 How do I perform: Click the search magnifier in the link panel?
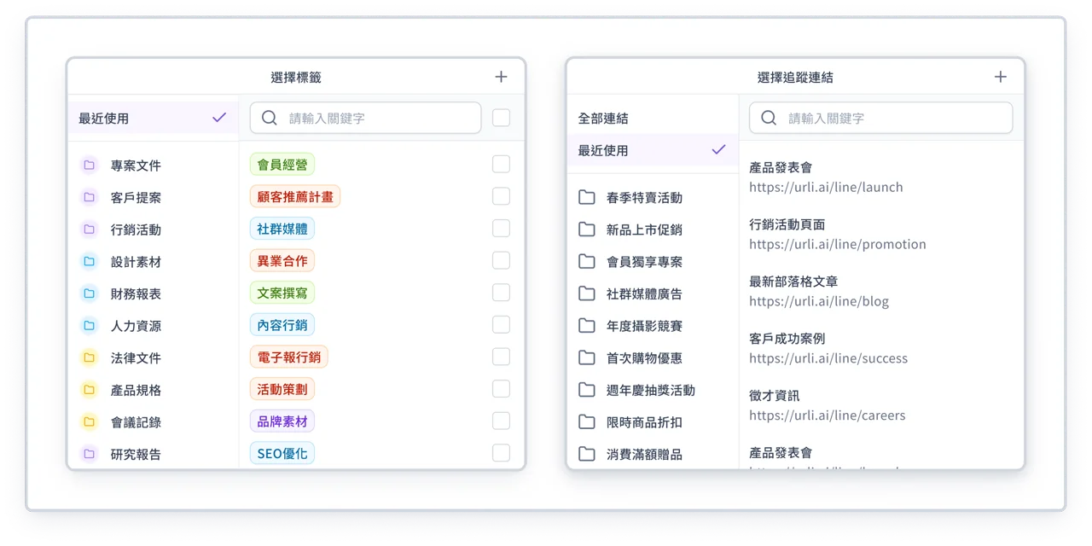769,118
